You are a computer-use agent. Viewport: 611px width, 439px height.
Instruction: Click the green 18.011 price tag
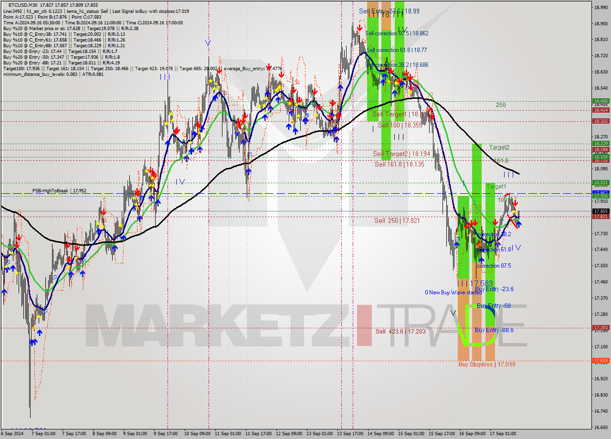pos(600,183)
